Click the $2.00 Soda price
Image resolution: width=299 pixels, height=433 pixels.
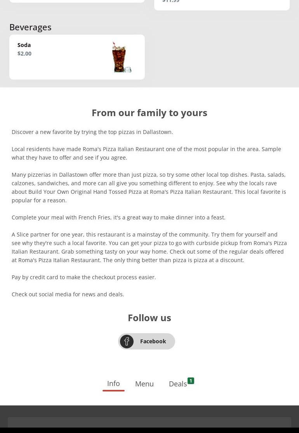(24, 54)
